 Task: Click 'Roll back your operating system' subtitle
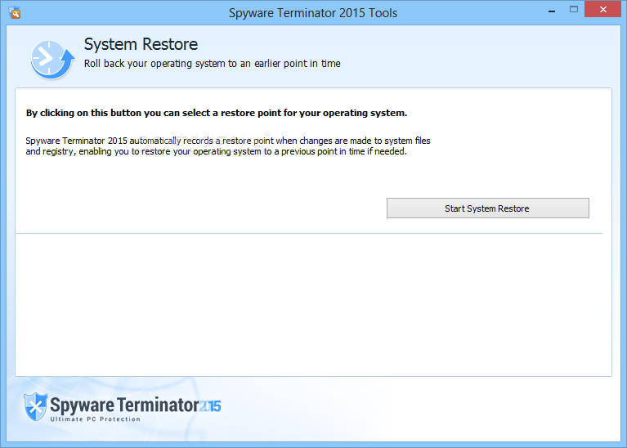pyautogui.click(x=212, y=64)
